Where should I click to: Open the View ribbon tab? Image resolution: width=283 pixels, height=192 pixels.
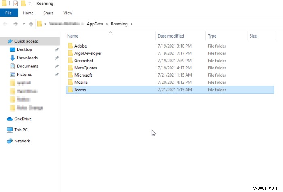click(68, 13)
